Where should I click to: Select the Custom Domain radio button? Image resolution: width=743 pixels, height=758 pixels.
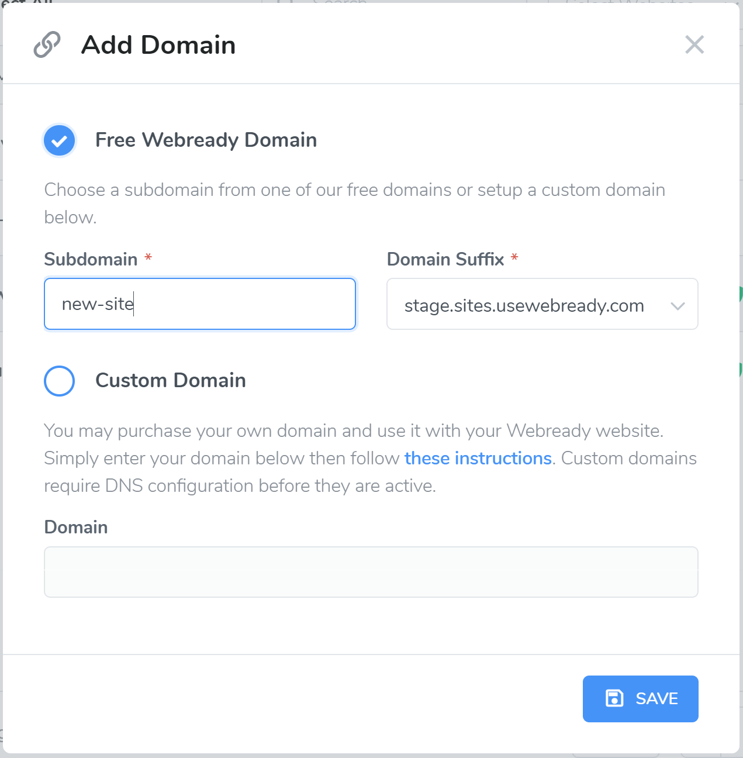coord(59,381)
